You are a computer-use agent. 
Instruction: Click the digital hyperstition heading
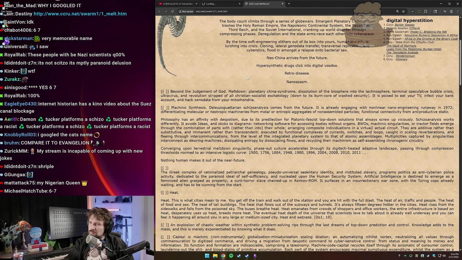pos(409,21)
